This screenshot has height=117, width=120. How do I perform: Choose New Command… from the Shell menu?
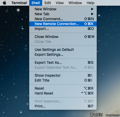point(63,19)
